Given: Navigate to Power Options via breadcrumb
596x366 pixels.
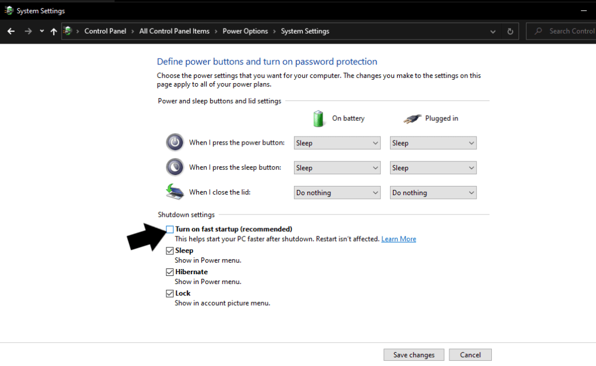Looking at the screenshot, I should pos(245,31).
